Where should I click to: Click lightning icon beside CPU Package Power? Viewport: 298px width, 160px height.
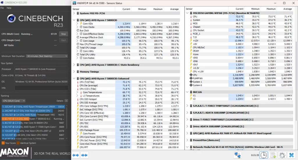coord(78,130)
